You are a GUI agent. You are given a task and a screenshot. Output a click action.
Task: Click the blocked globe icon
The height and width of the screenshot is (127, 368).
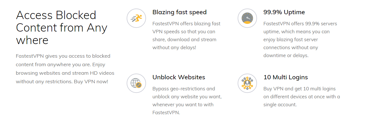point(136,83)
